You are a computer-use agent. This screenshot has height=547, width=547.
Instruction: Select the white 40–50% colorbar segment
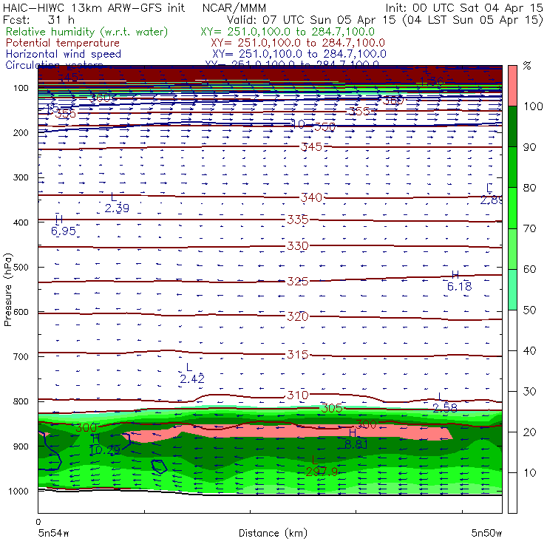coord(512,330)
